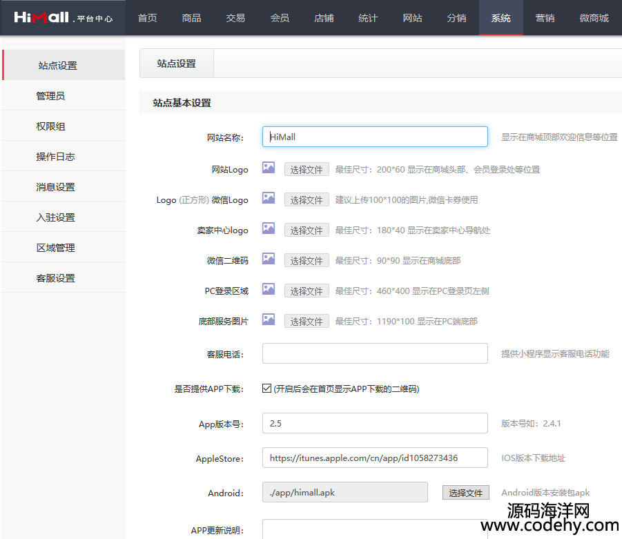Open 客服设置 from the sidebar
This screenshot has height=539, width=622.
[55, 278]
